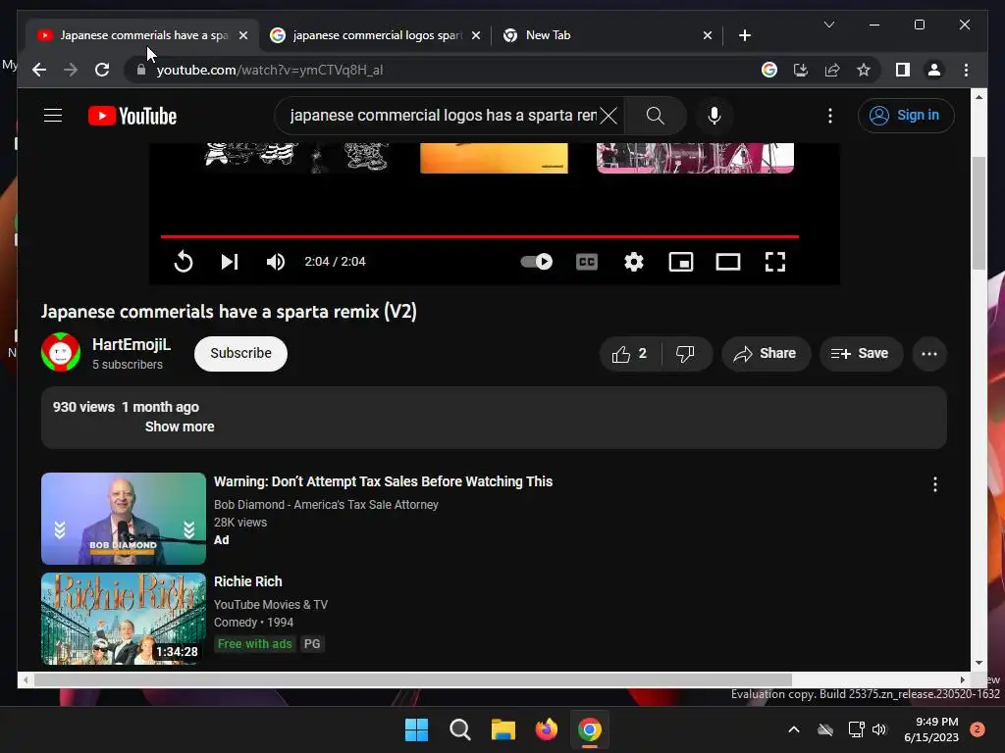Open the Richie Rich title link
The image size is (1005, 753).
point(248,581)
